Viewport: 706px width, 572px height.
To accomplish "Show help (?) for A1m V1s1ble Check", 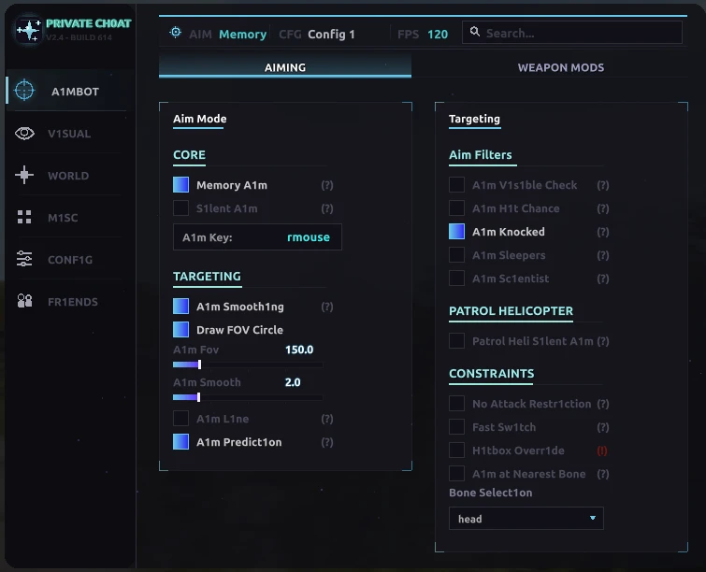I will (x=603, y=185).
